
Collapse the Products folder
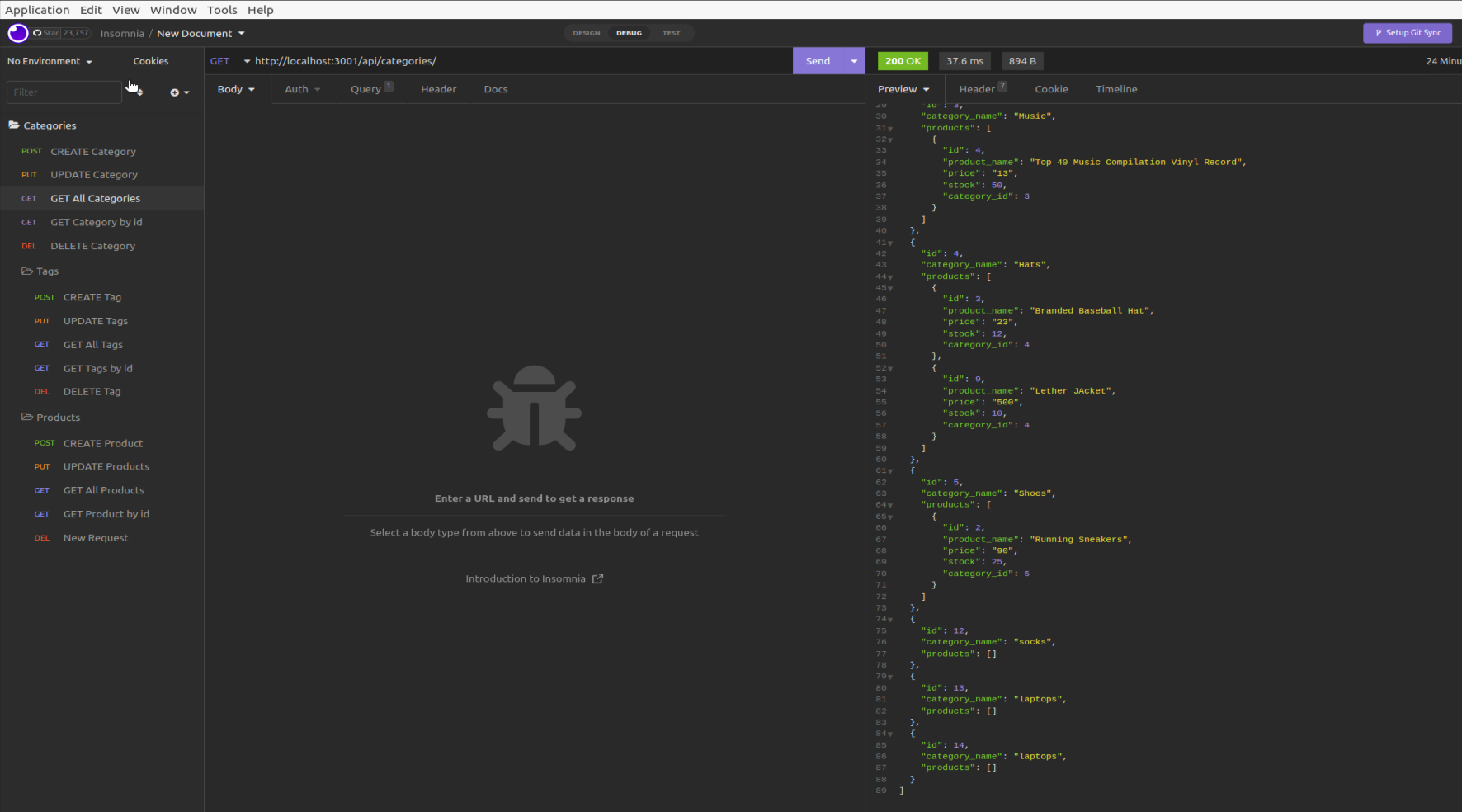point(50,418)
